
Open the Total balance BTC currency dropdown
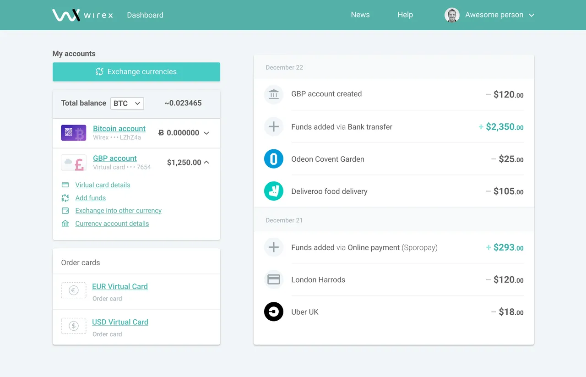coord(127,104)
